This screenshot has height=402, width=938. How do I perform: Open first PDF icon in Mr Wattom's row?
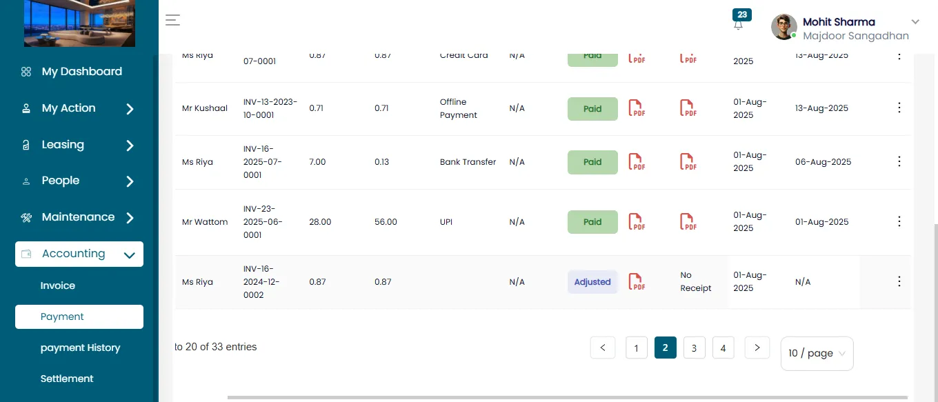[637, 222]
